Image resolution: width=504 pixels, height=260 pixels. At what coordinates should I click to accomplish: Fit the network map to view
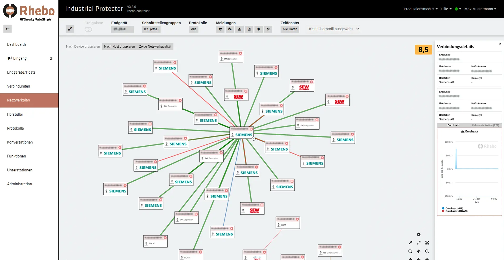click(x=427, y=243)
